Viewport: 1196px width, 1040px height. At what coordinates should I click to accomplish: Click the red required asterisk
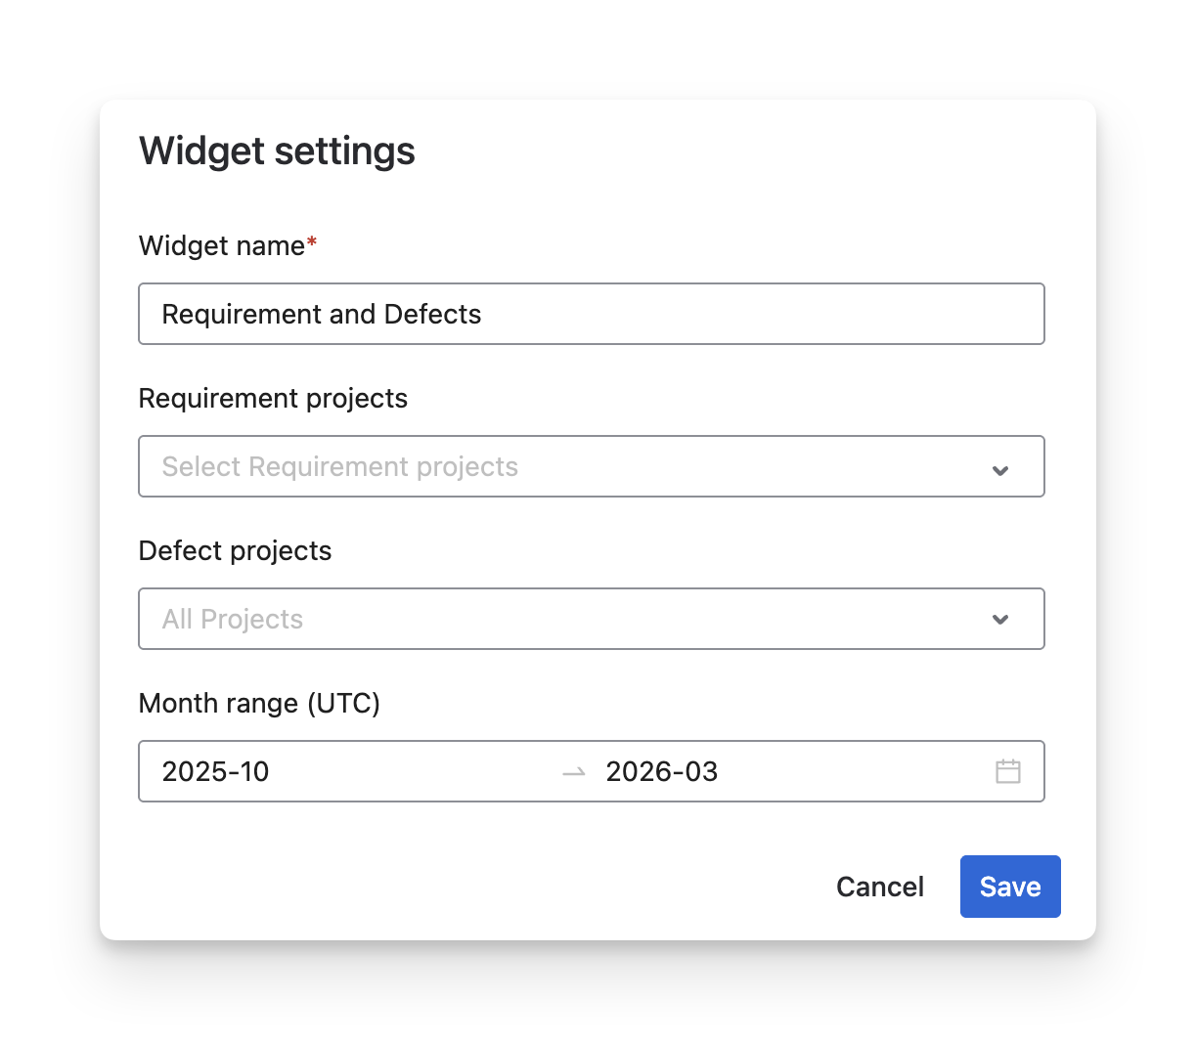point(312,244)
